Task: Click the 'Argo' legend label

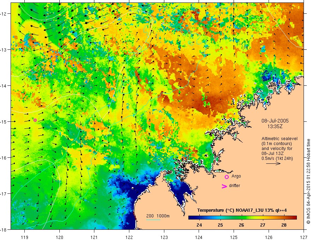Action: coord(236,176)
